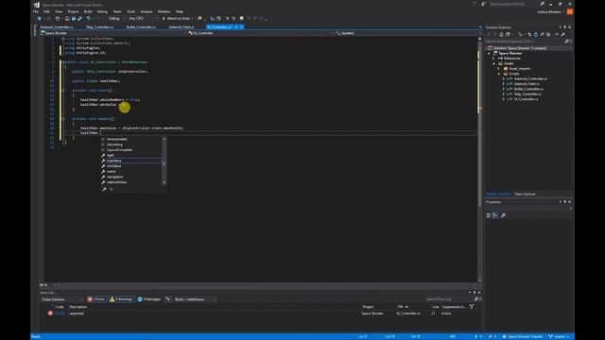Open the UI_Controller class navigation dropdown

pyautogui.click(x=260, y=33)
